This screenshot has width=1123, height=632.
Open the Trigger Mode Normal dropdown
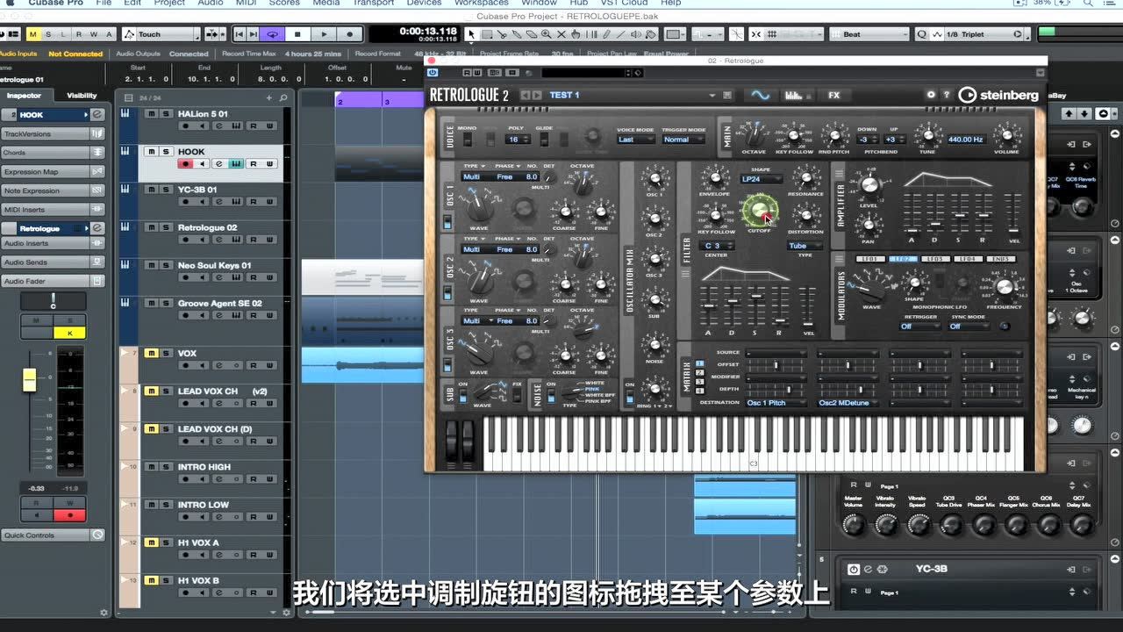(683, 140)
